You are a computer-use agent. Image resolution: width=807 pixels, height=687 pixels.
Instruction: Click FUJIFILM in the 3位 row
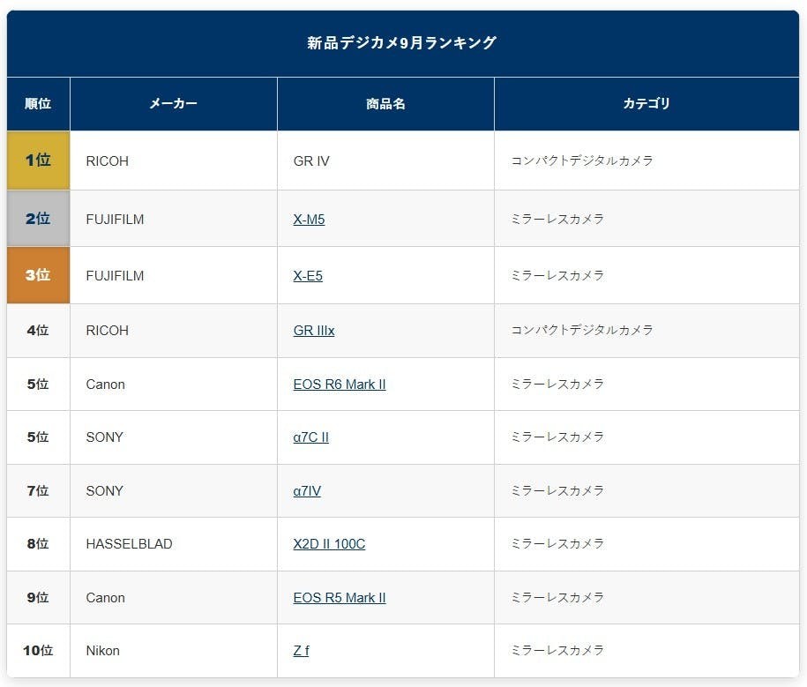[x=115, y=276]
